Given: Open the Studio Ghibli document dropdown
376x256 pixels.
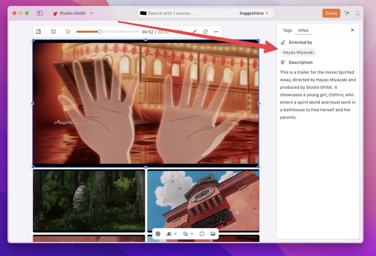Looking at the screenshot, I should tap(73, 13).
